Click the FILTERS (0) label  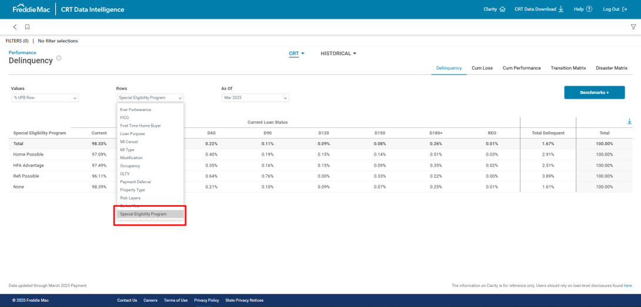coord(17,41)
